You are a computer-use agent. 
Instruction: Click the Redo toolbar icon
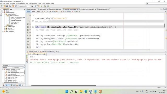coord(16,6)
